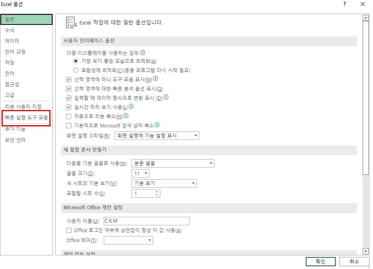Open the 글꼴 크기 dropdown
This screenshot has height=269, width=373.
pyautogui.click(x=146, y=173)
